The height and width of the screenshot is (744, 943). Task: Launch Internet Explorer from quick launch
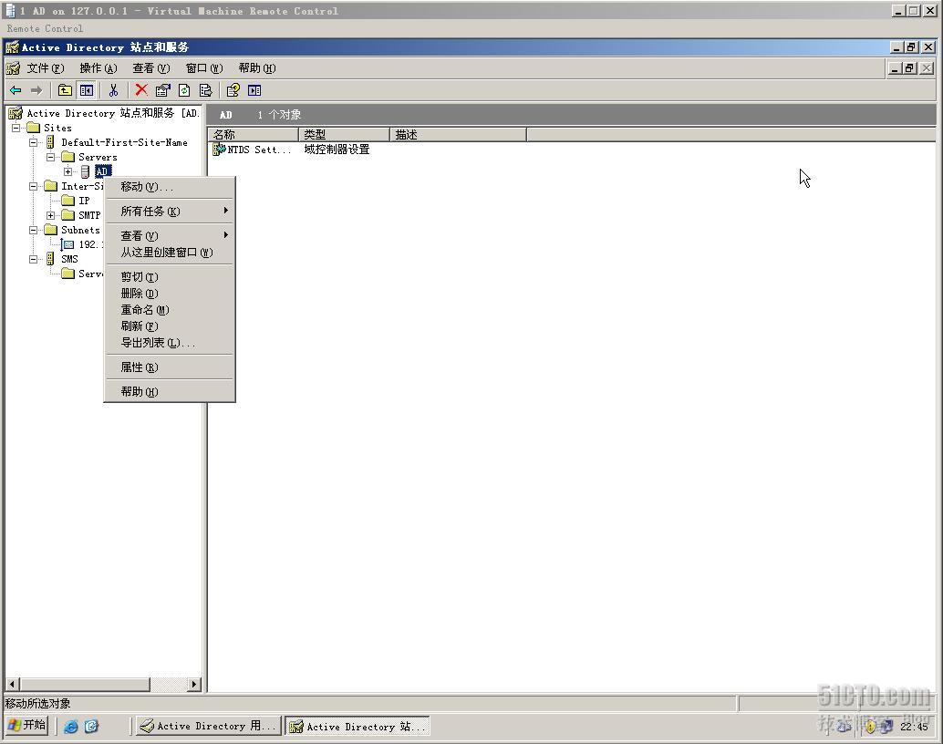point(71,726)
